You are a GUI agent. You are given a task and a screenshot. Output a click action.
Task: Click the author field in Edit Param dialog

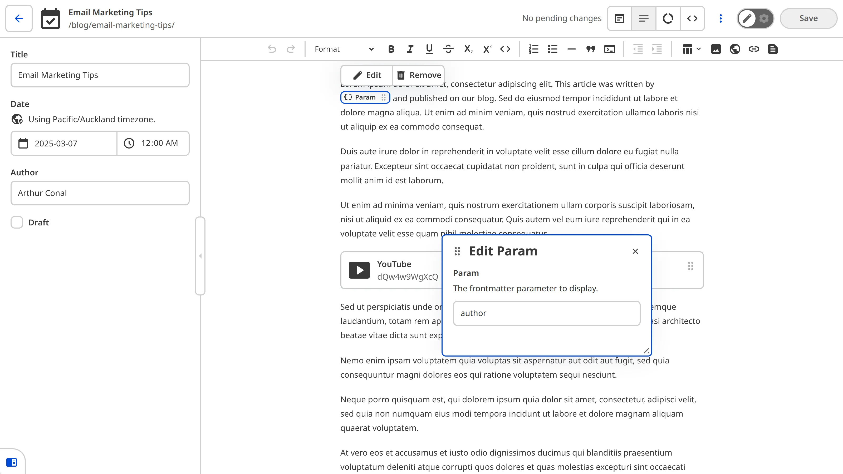pos(546,313)
